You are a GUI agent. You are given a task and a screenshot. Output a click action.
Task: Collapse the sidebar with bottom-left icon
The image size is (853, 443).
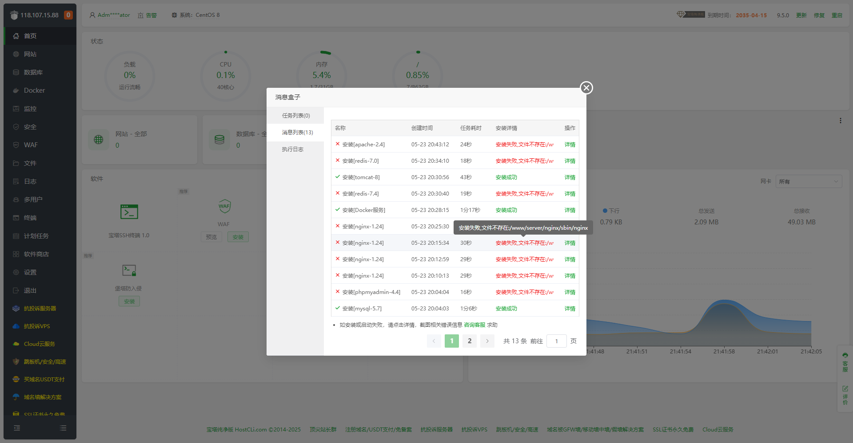(17, 428)
